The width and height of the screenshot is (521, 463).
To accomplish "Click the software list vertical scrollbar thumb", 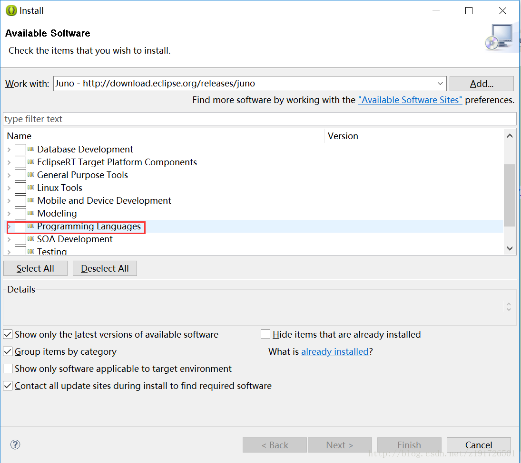I will point(510,195).
